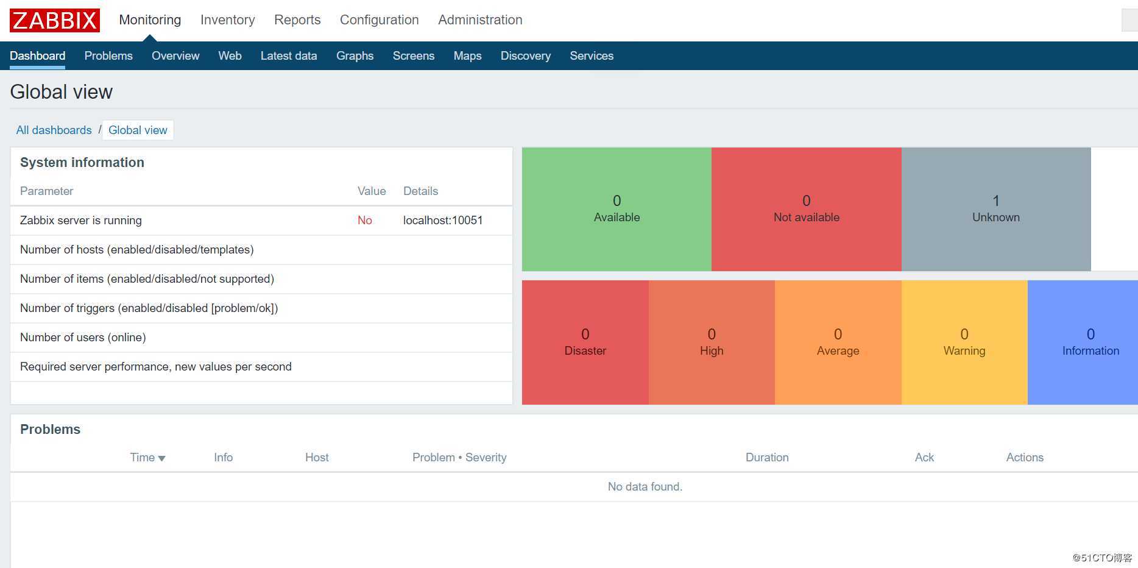Viewport: 1138px width, 568px height.
Task: Click the gray Unknown hosts tile
Action: tap(996, 209)
